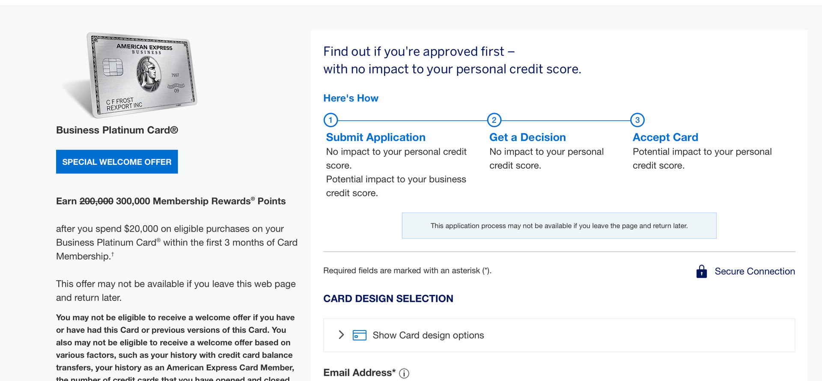Click the Card Design Selection heading

pyautogui.click(x=388, y=299)
